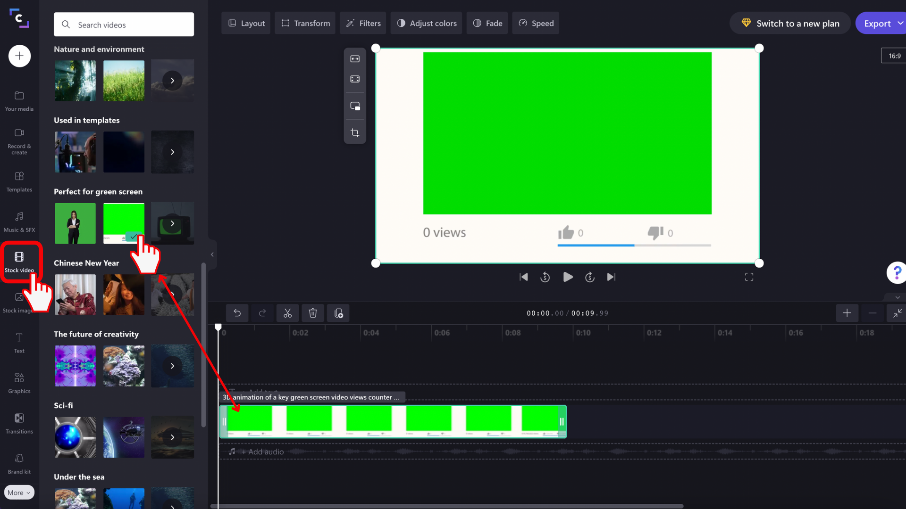Image resolution: width=906 pixels, height=509 pixels.
Task: Delete the selected clip with the trash icon
Action: (313, 313)
